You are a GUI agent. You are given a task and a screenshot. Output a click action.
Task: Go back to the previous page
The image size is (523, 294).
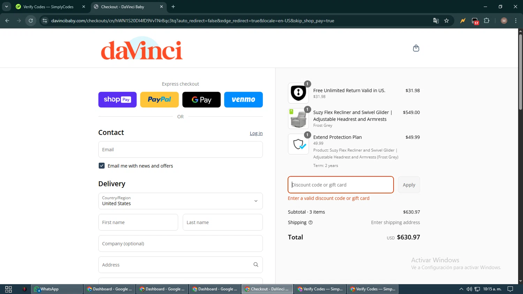[7, 21]
